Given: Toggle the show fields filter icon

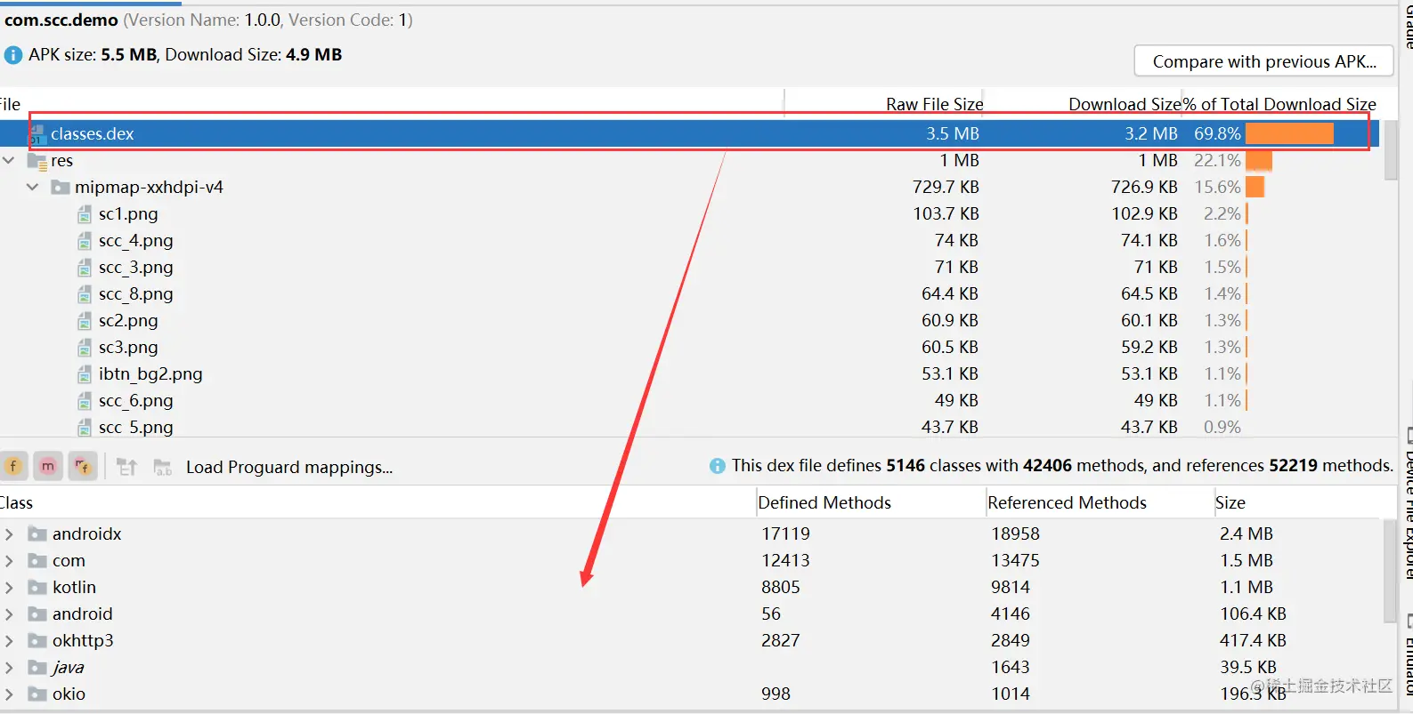Looking at the screenshot, I should click(13, 466).
